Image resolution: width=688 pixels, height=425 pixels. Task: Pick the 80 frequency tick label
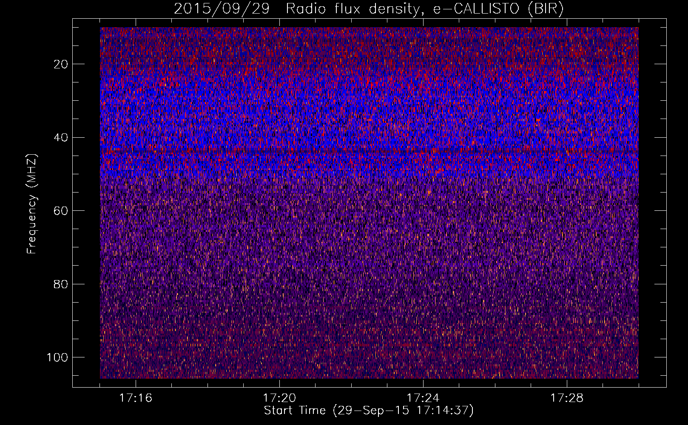click(61, 284)
